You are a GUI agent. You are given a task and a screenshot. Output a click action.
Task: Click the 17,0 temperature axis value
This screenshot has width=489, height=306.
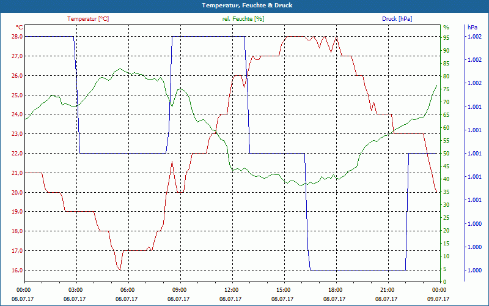pyautogui.click(x=17, y=251)
